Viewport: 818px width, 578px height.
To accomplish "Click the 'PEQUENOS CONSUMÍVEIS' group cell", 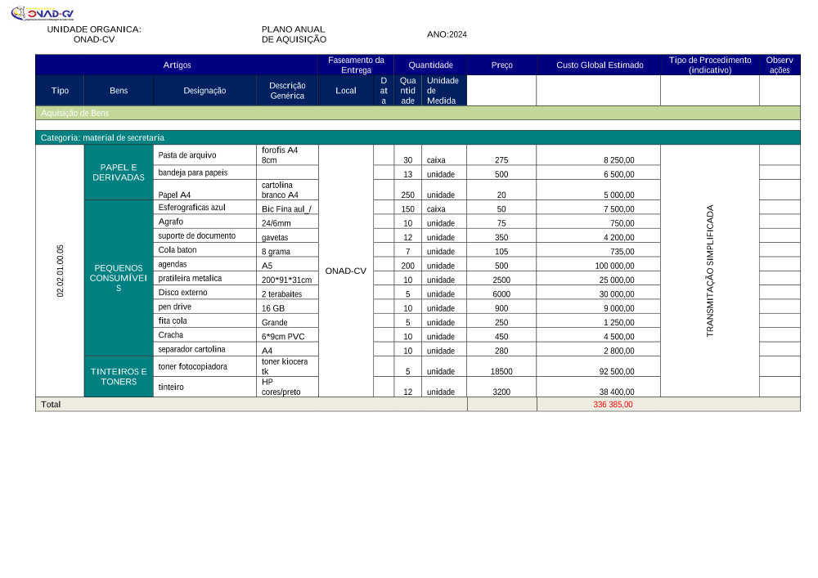I will tap(119, 278).
